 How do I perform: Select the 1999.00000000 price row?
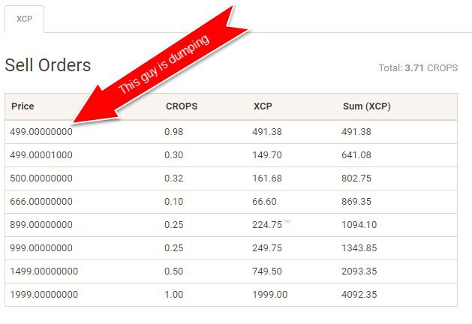pos(231,295)
